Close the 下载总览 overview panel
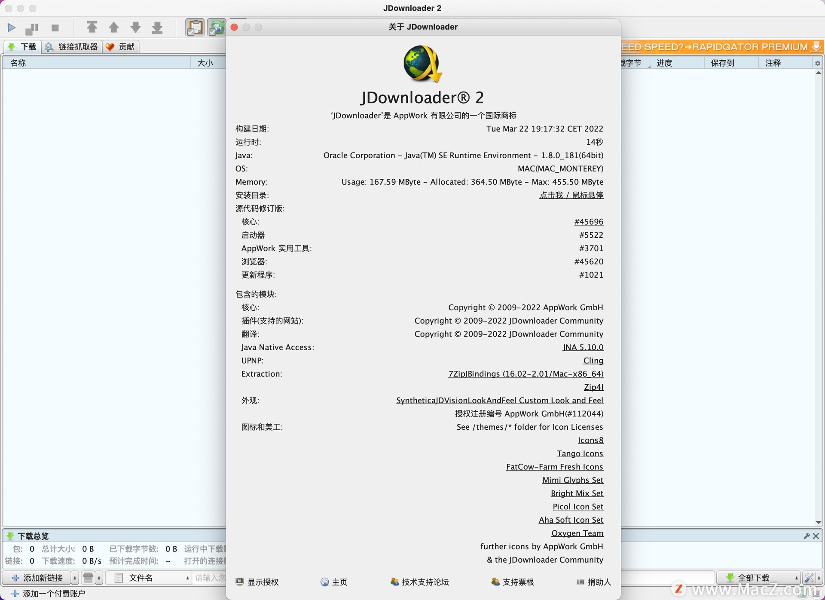Image resolution: width=825 pixels, height=600 pixels. click(816, 536)
